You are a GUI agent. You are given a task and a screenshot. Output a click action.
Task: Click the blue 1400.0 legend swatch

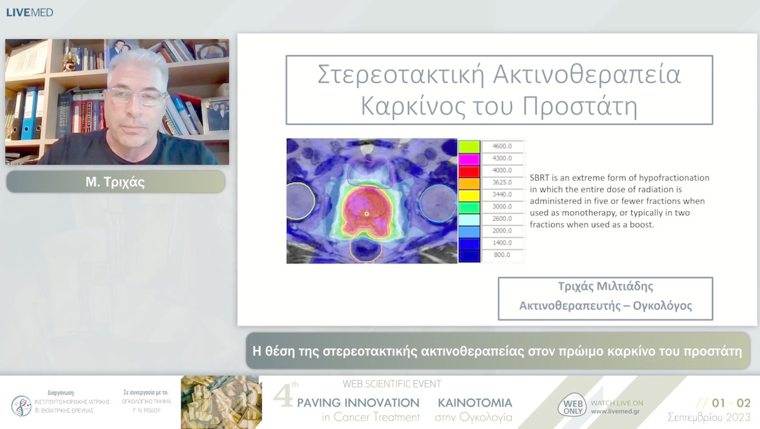469,243
